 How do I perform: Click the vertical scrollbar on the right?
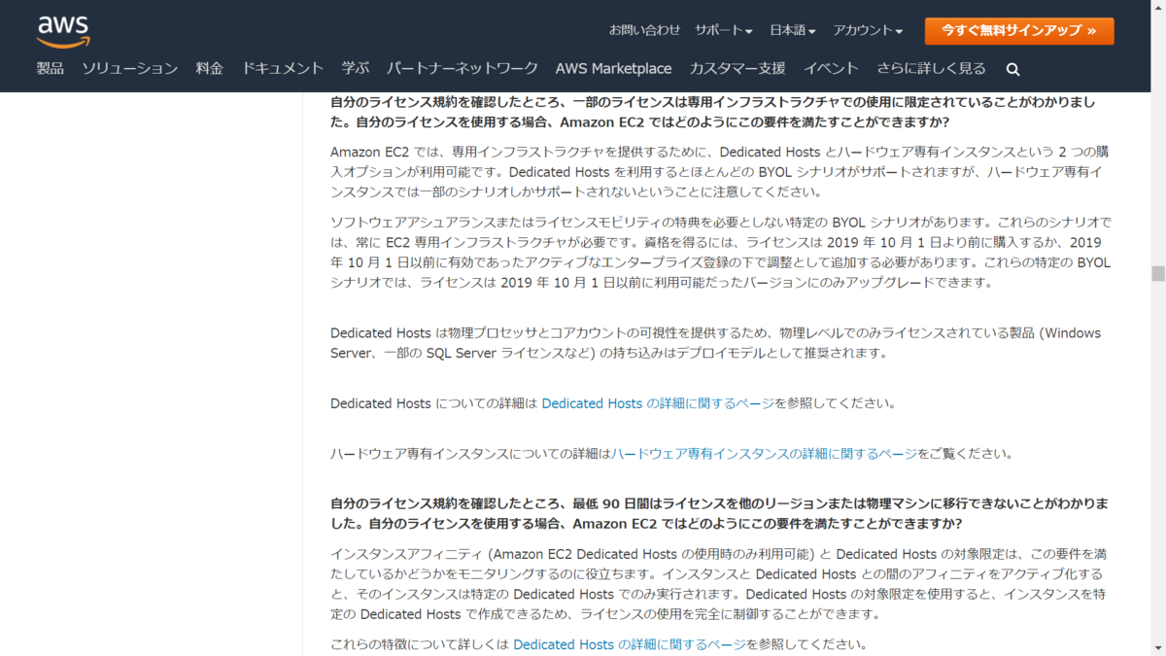point(1159,272)
